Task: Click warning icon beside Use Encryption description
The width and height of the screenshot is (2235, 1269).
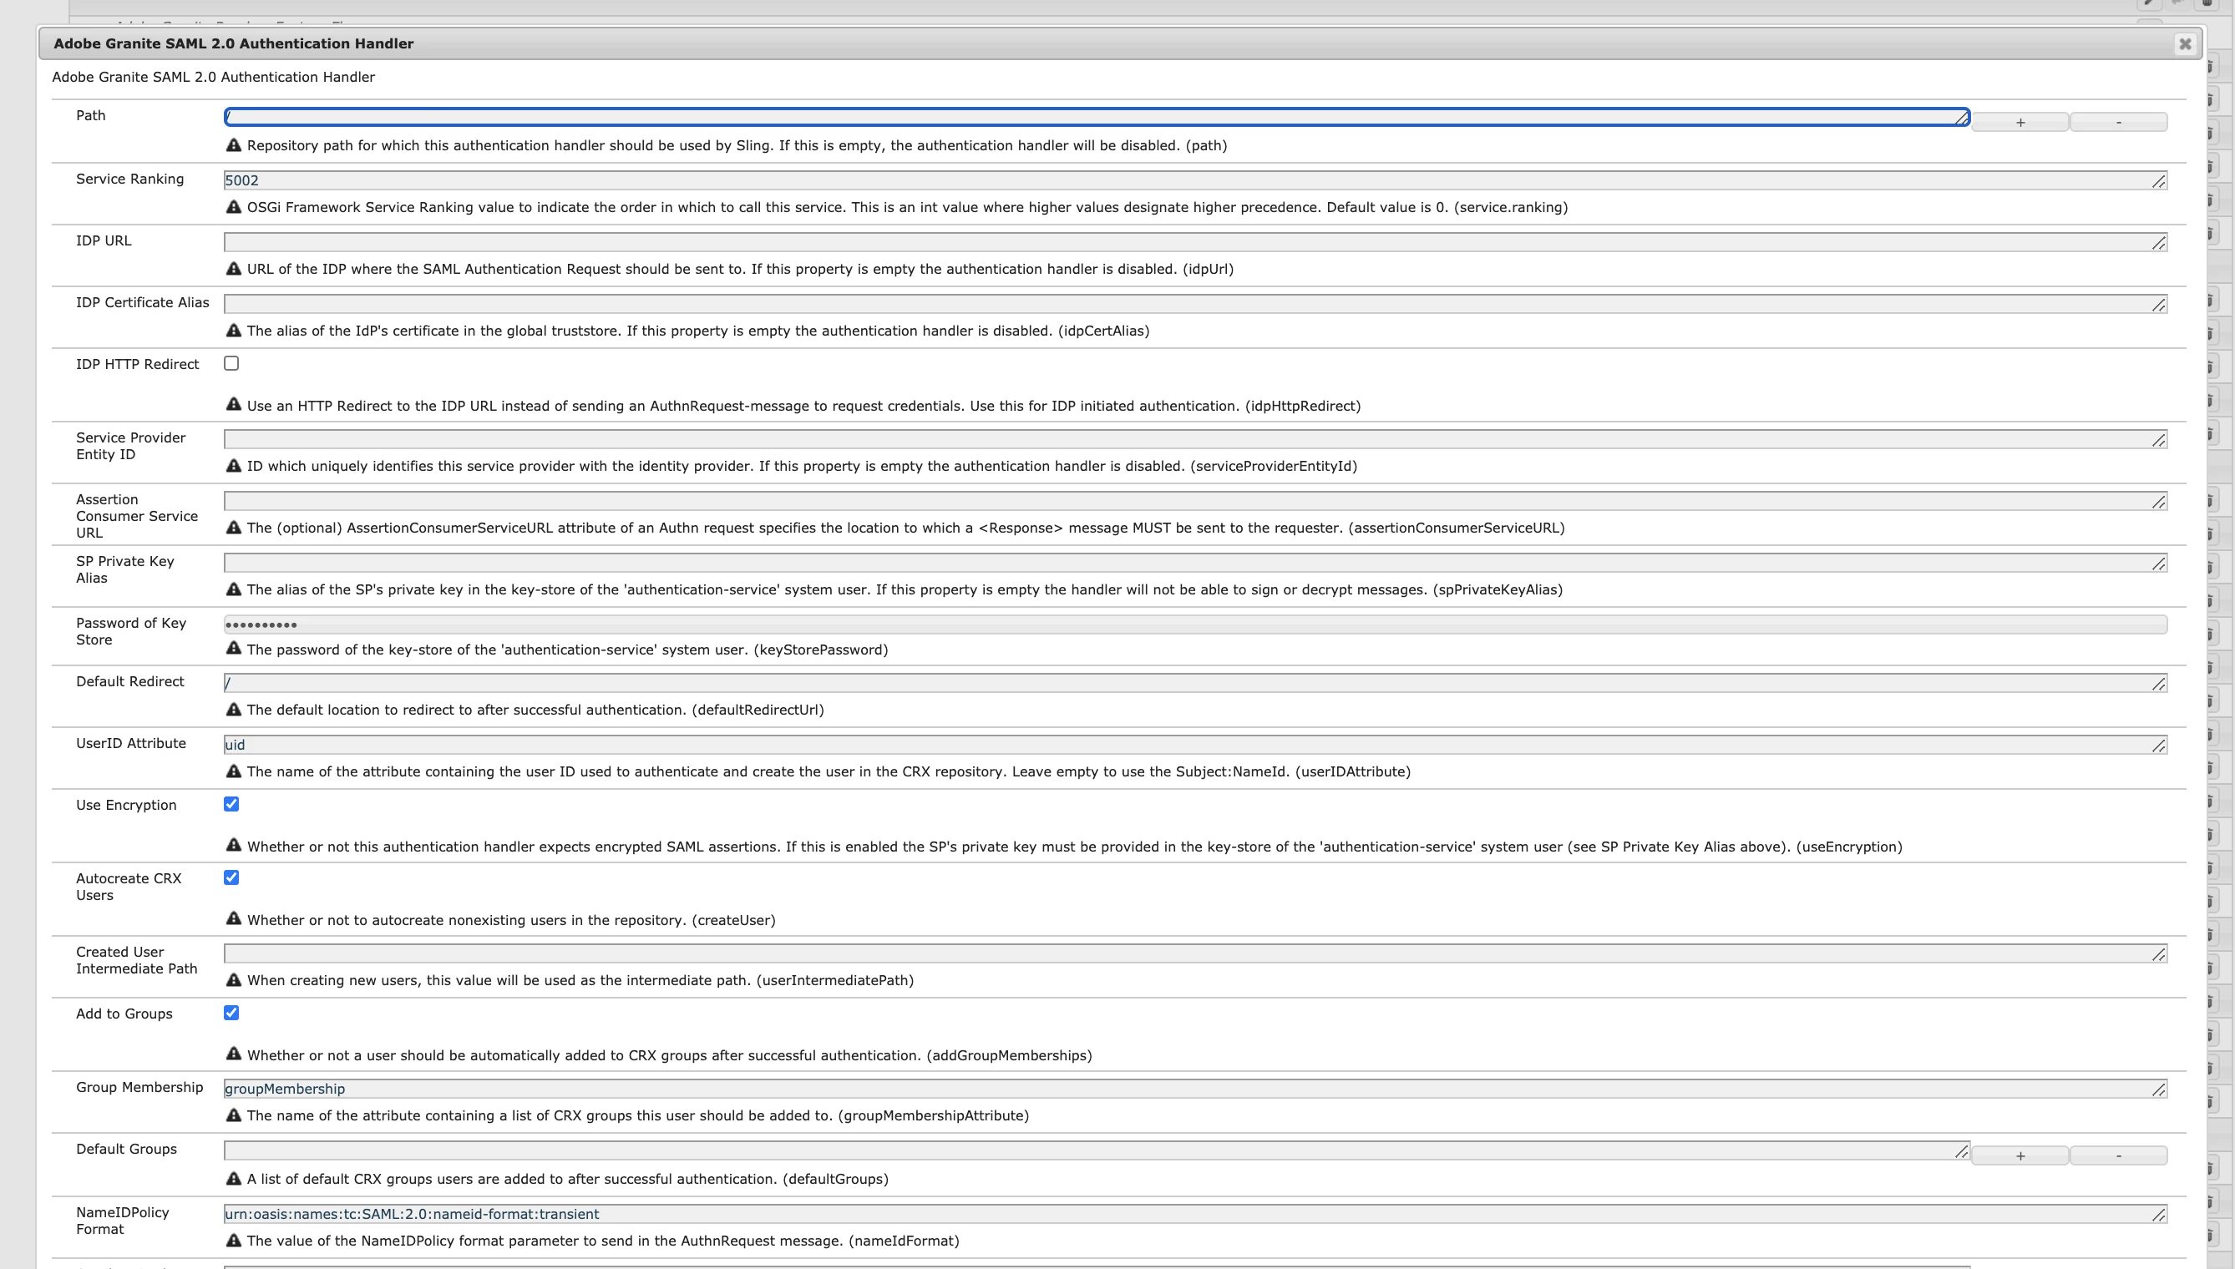Action: [234, 846]
